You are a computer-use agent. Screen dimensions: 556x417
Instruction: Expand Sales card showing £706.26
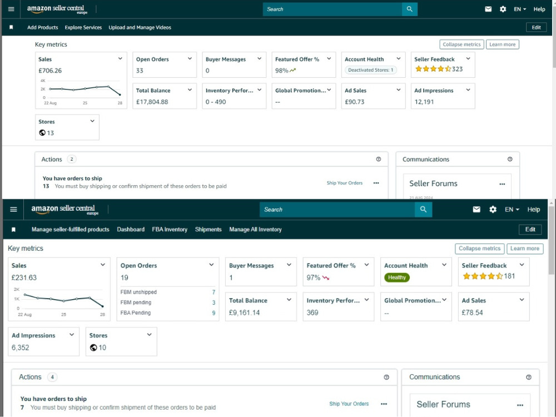coord(120,58)
